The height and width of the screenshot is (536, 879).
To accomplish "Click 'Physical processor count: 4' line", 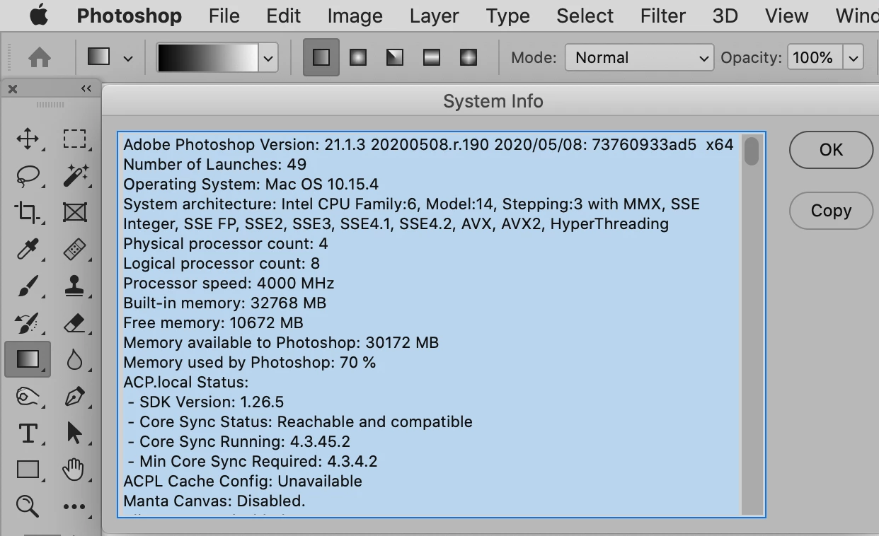I will tap(225, 244).
